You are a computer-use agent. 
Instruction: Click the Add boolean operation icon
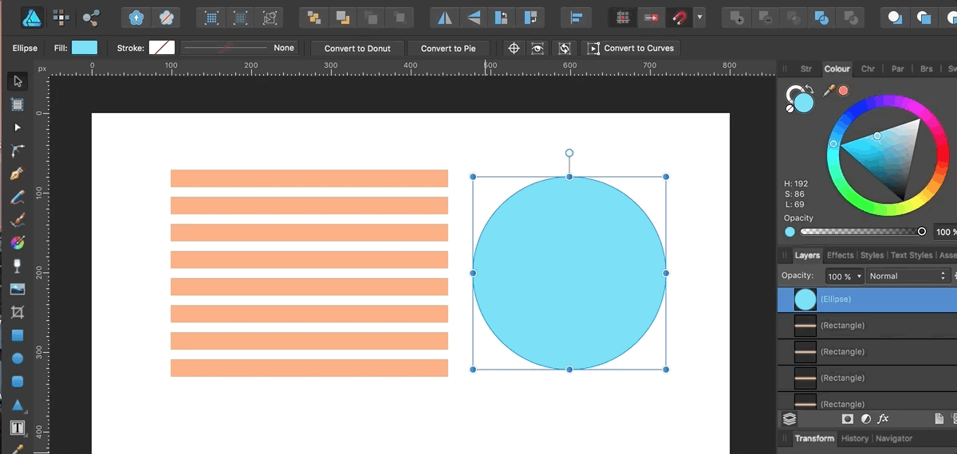(737, 17)
